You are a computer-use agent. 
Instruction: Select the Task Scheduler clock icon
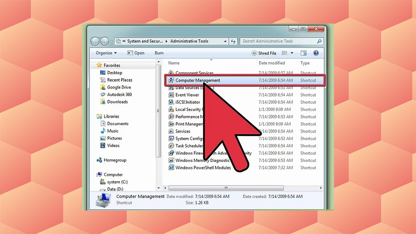coord(171,146)
